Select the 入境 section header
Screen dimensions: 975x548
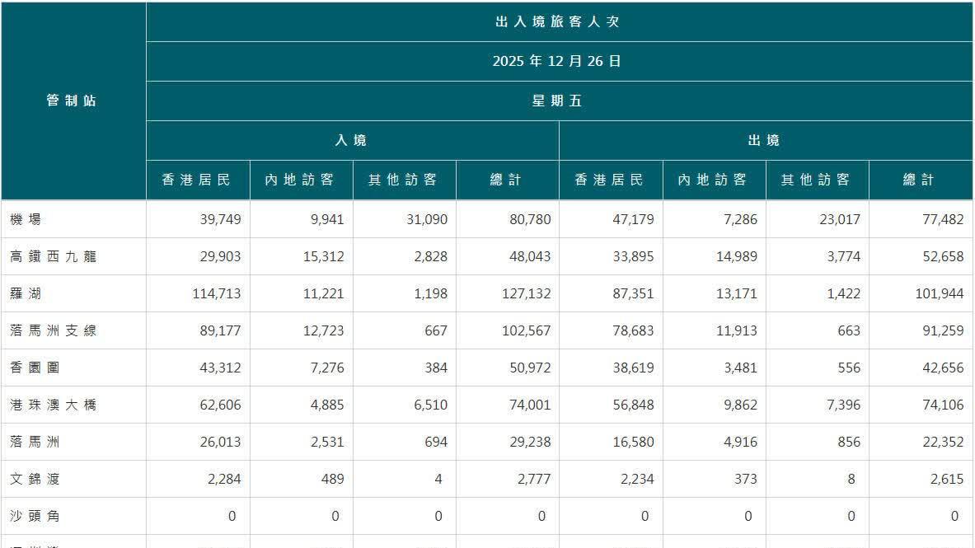point(353,140)
